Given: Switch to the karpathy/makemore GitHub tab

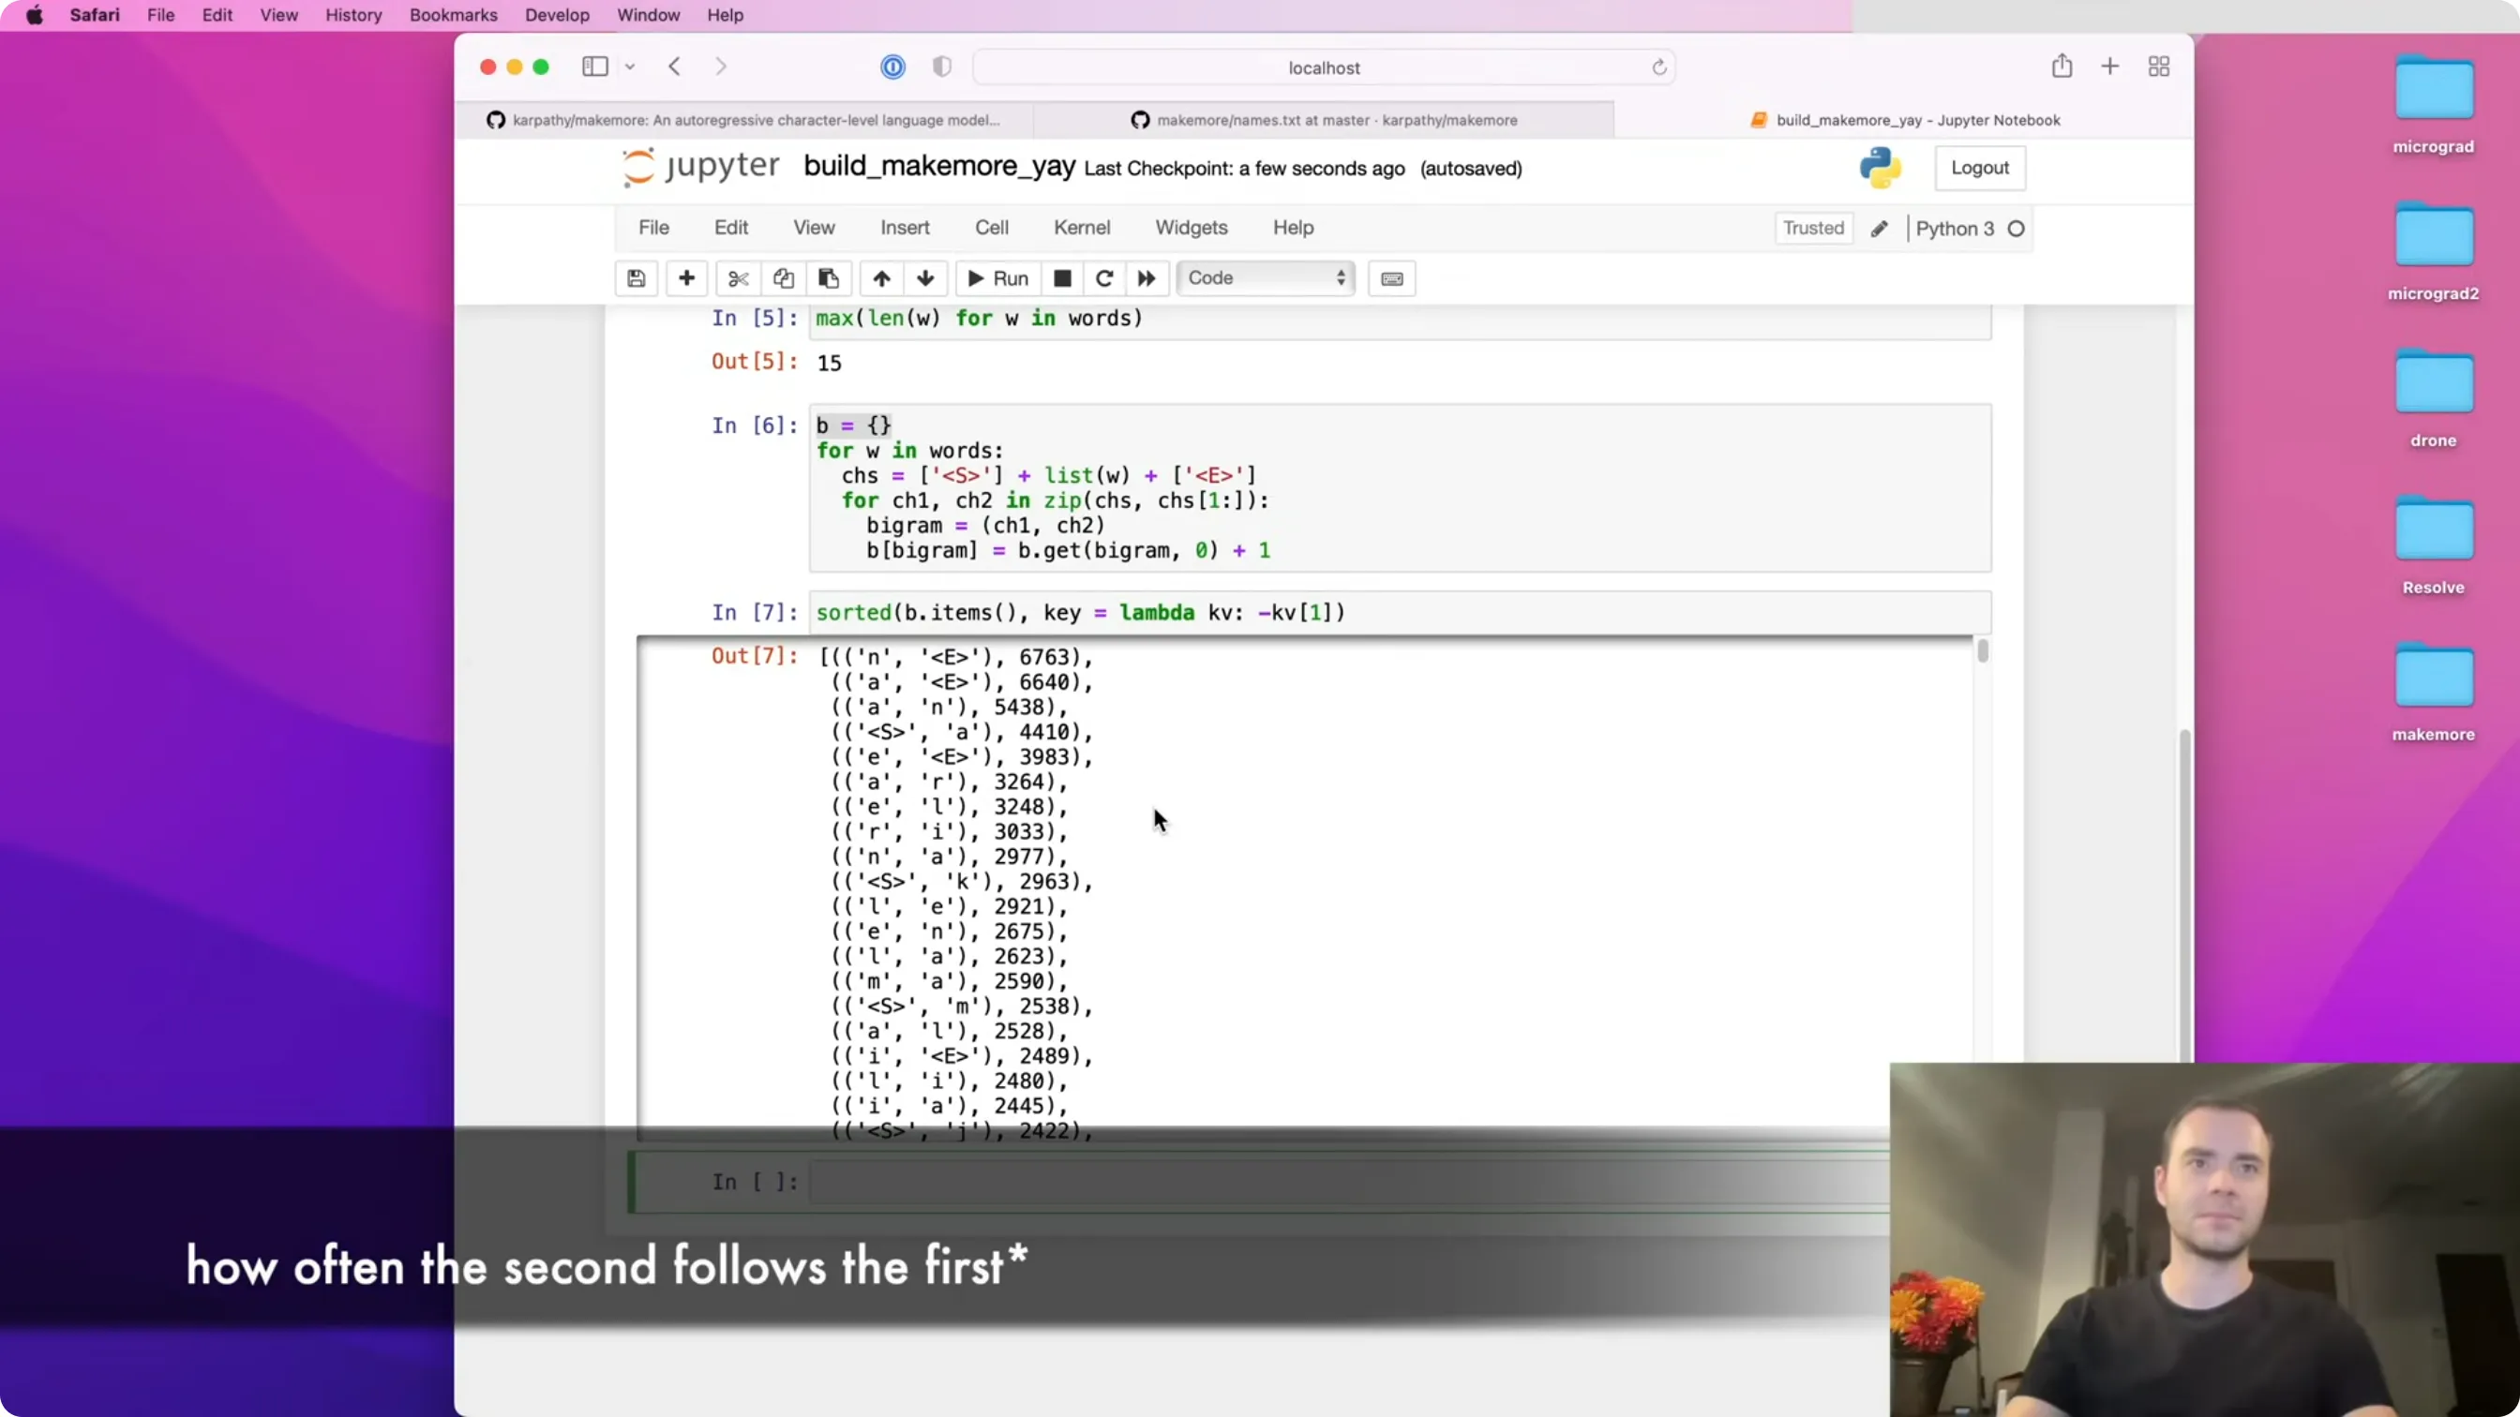Looking at the screenshot, I should [x=743, y=120].
